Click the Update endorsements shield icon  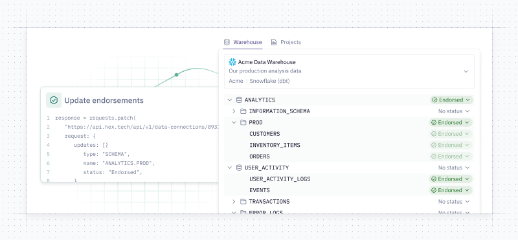pyautogui.click(x=54, y=100)
